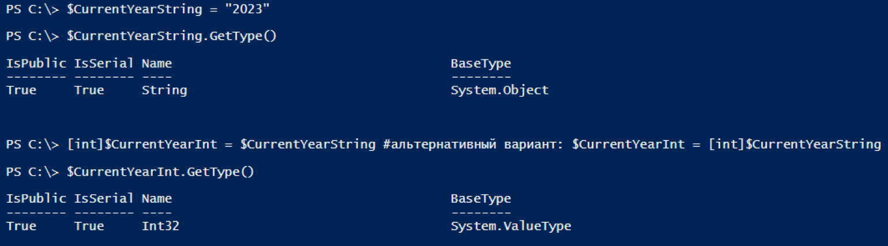Image resolution: width=888 pixels, height=246 pixels.
Task: Click the BaseType header above System.ValueType
Action: [x=480, y=198]
